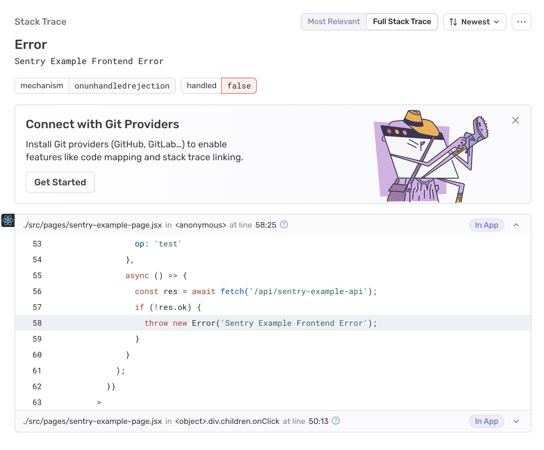Click the In App badge on the anonymous frame
544x450 pixels.
click(x=486, y=225)
